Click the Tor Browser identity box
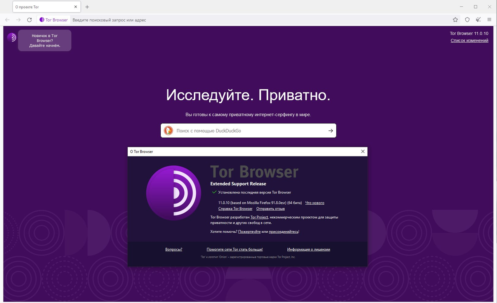The width and height of the screenshot is (497, 303). coord(54,20)
